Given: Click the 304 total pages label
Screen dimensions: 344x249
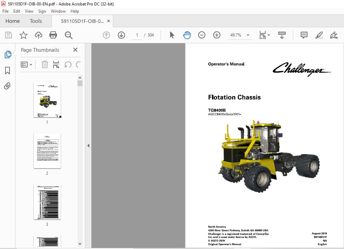Looking at the screenshot, I should 150,35.
